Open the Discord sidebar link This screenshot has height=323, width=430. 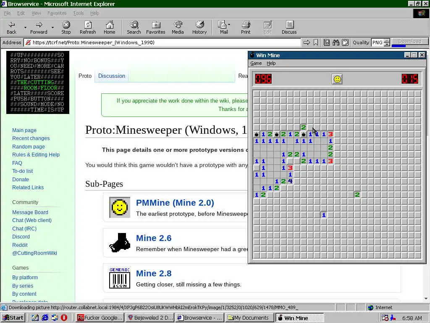[21, 236]
